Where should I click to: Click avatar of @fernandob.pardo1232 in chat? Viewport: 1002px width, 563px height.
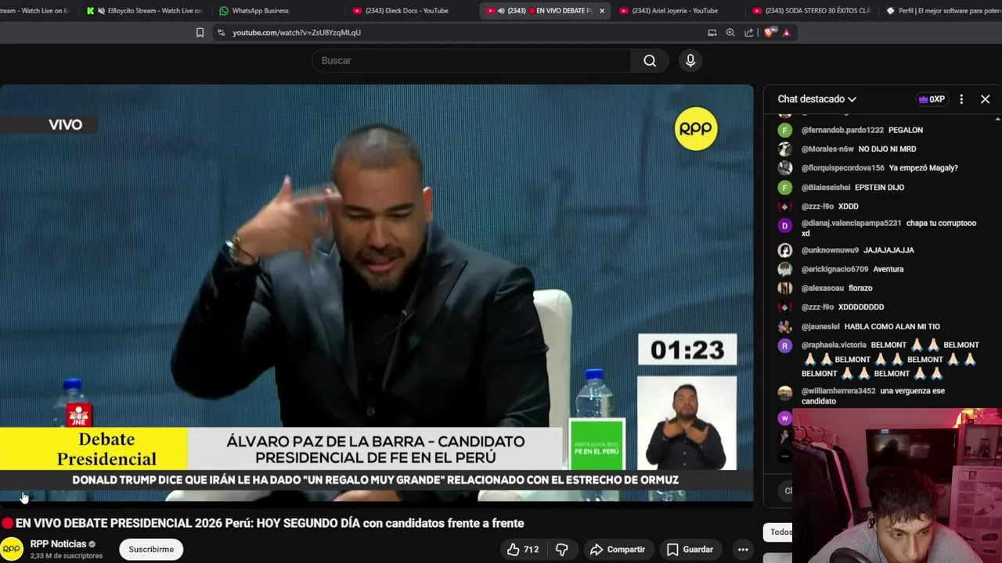[784, 131]
